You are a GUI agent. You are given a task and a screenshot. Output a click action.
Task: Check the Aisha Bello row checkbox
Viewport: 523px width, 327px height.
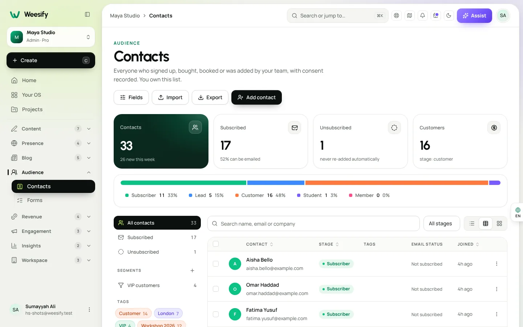pyautogui.click(x=216, y=264)
